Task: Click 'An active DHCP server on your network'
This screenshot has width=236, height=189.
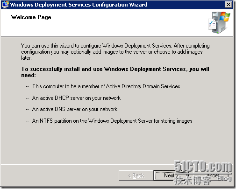Action: point(76,98)
